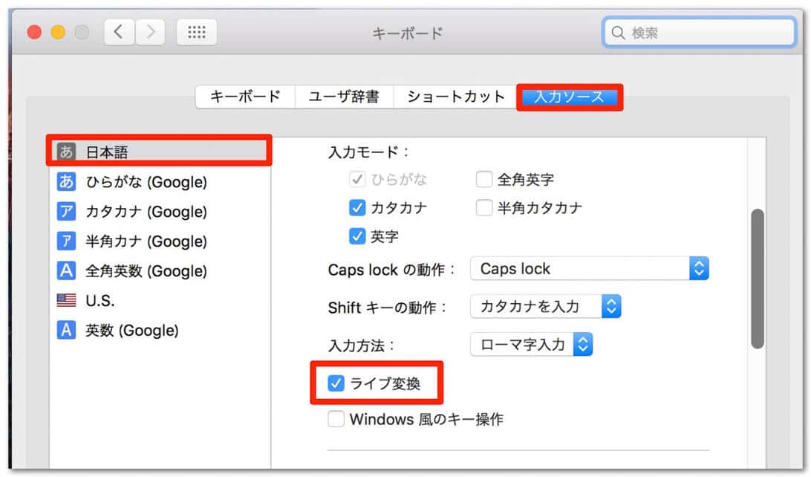Click the カタカナ (Google) icon
The height and width of the screenshot is (477, 811).
(66, 211)
